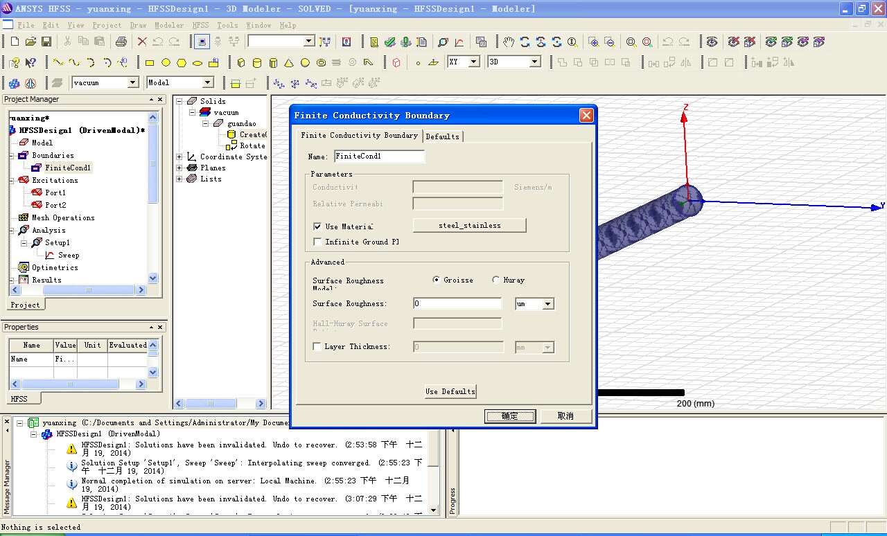Click the Print icon in toolbar
Image resolution: width=887 pixels, height=536 pixels.
click(x=121, y=42)
